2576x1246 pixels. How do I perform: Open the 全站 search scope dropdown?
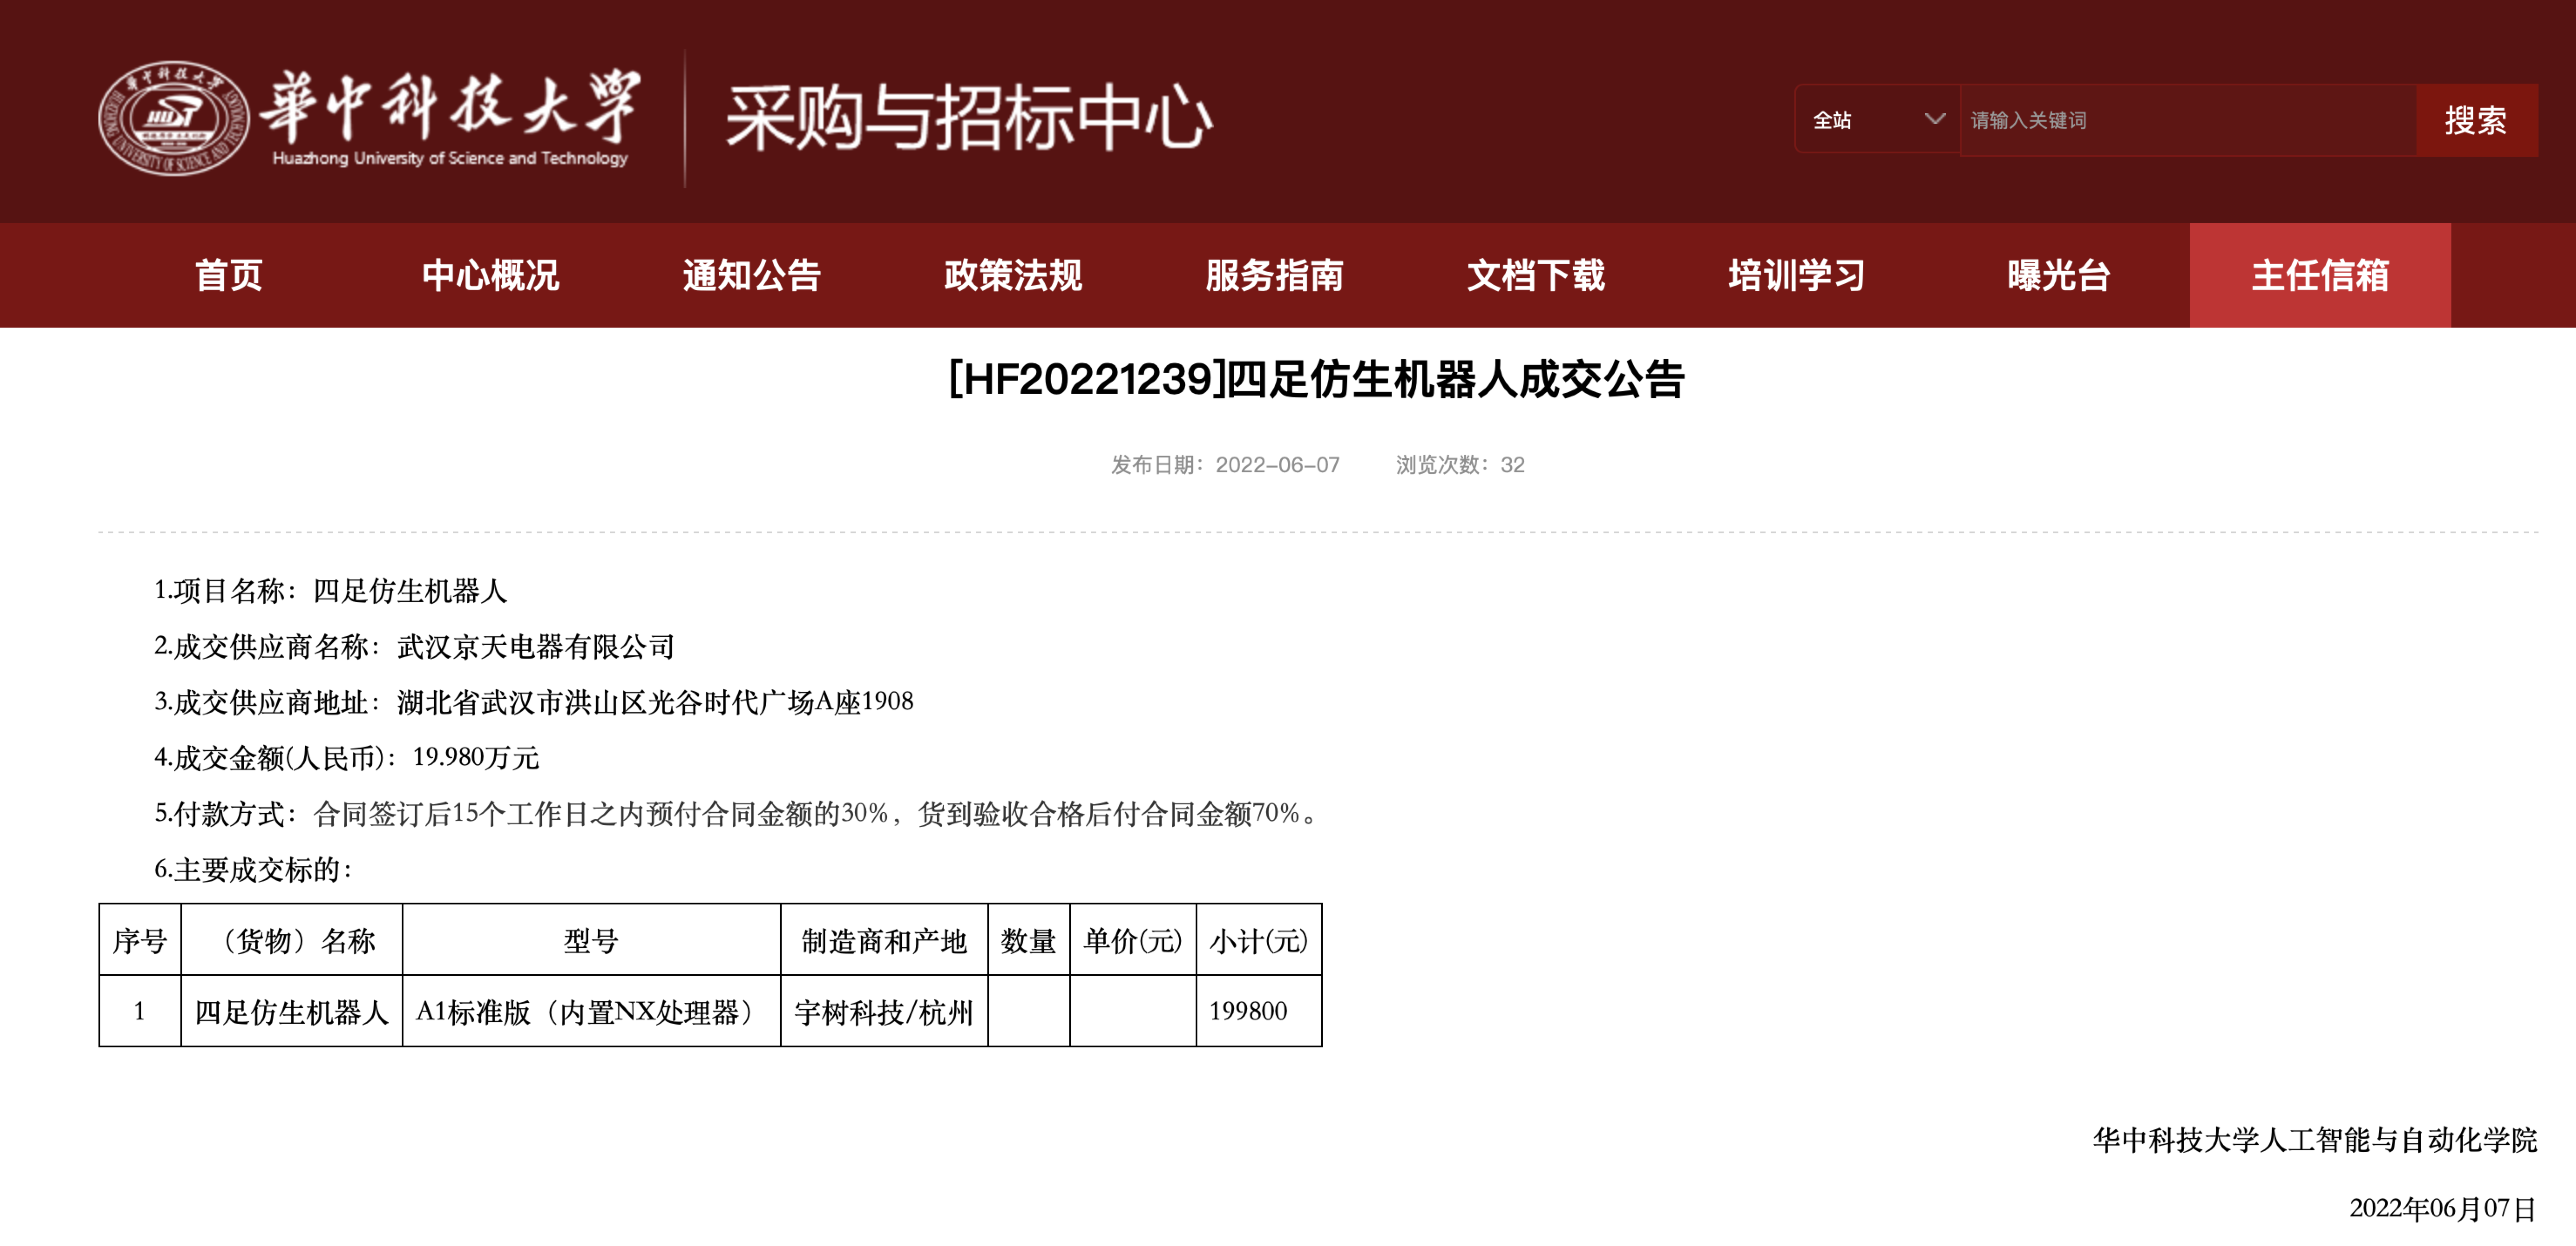tap(1877, 119)
